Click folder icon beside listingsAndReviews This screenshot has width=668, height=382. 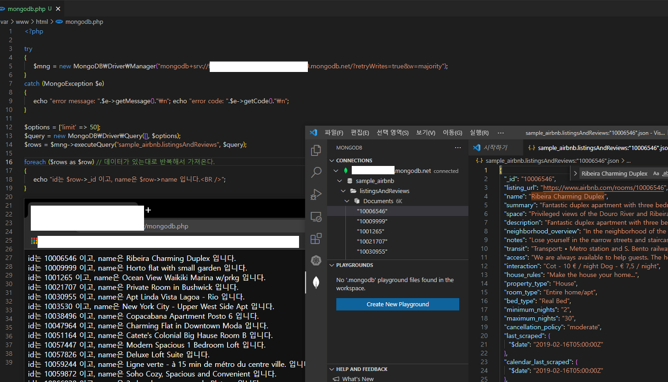click(x=353, y=191)
